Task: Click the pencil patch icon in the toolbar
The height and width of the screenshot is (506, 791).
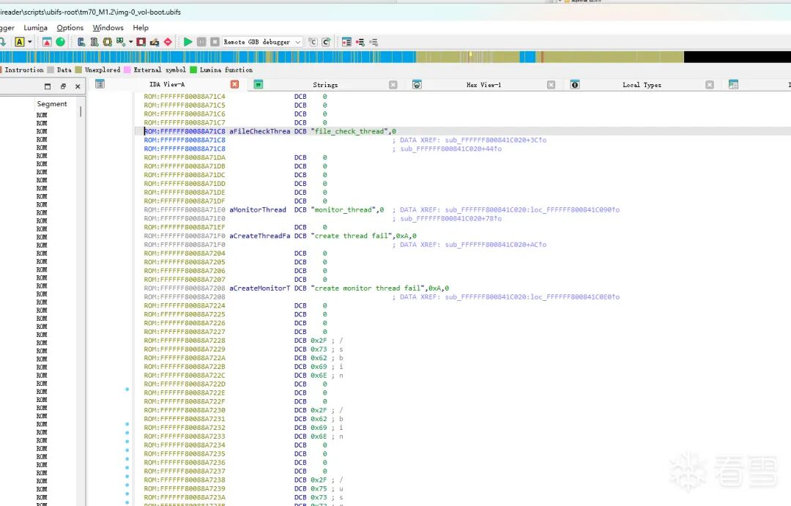Action: pyautogui.click(x=155, y=42)
